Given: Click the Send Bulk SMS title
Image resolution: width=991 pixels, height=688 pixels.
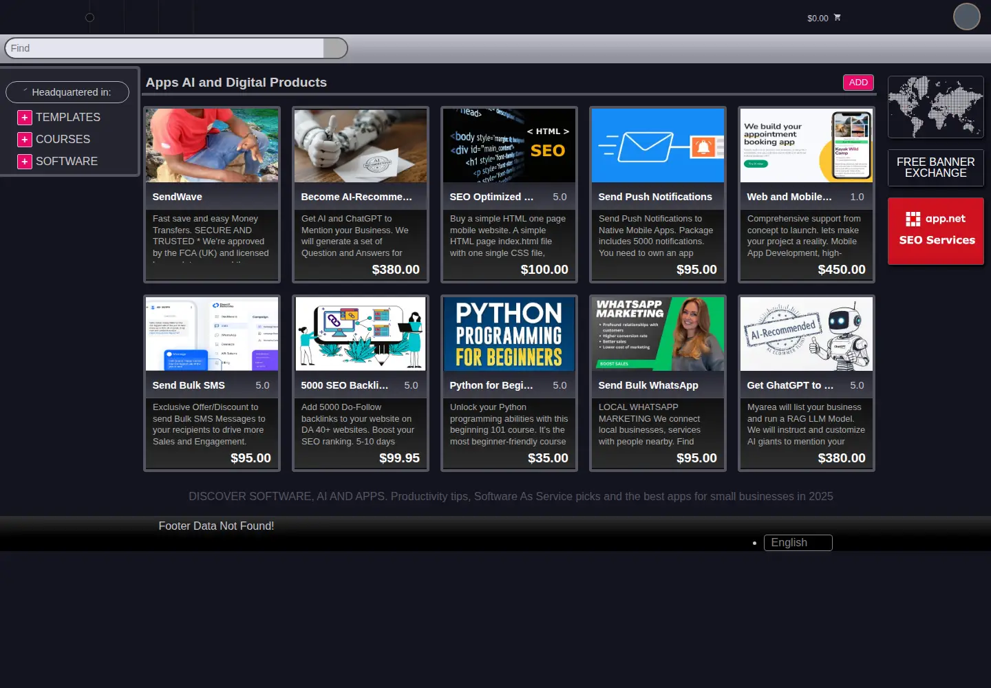Looking at the screenshot, I should (189, 385).
